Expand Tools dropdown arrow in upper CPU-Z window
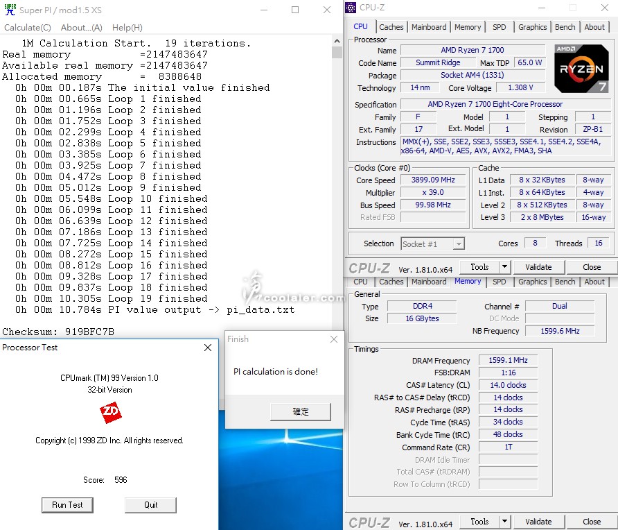Screen dimensions: 618x530 pos(504,267)
